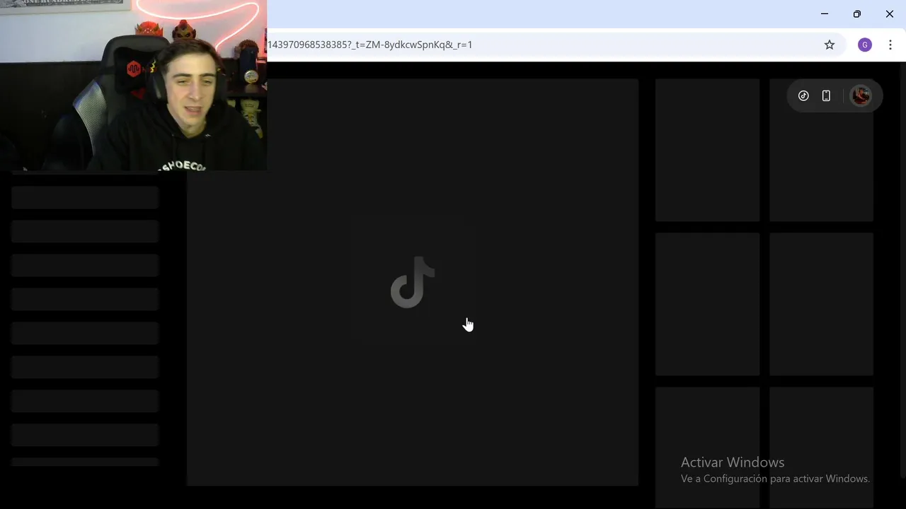Click the TikTok coin icon in the top pill
Viewport: 906px width, 509px height.
tap(803, 96)
